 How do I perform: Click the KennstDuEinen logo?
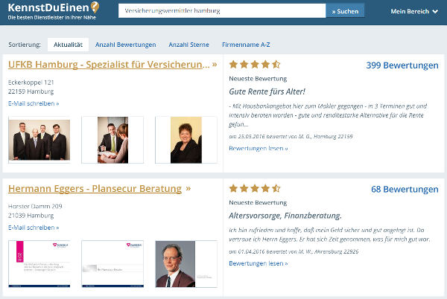[x=54, y=11]
